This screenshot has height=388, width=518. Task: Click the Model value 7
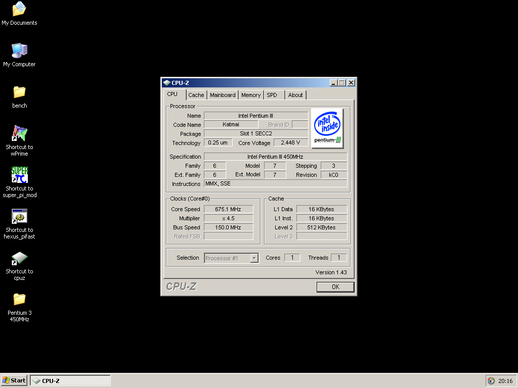(275, 166)
